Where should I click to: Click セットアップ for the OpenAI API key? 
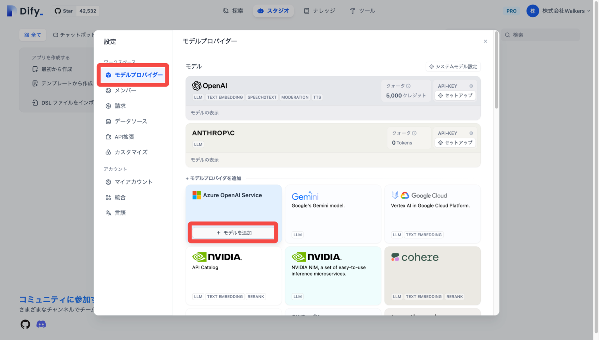click(x=455, y=96)
